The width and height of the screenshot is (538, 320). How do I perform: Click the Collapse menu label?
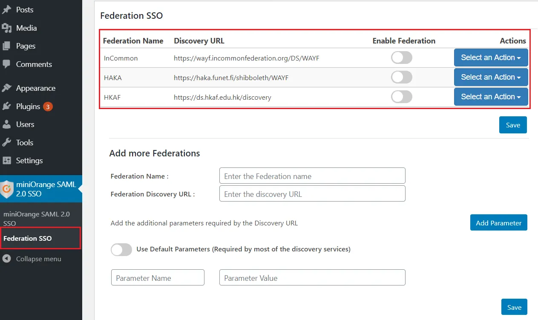point(38,259)
